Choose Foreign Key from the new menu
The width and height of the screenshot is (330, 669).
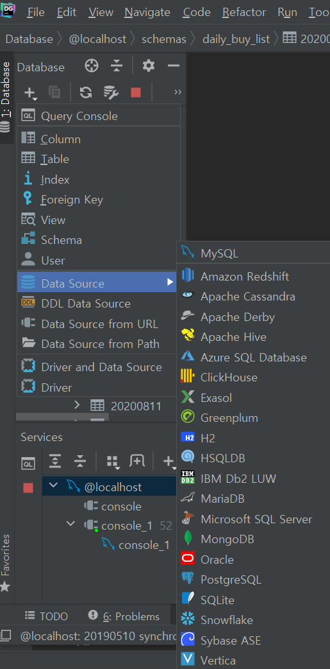(x=99, y=200)
